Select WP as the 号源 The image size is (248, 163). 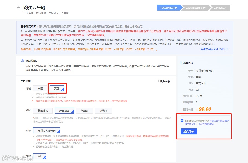40,156
